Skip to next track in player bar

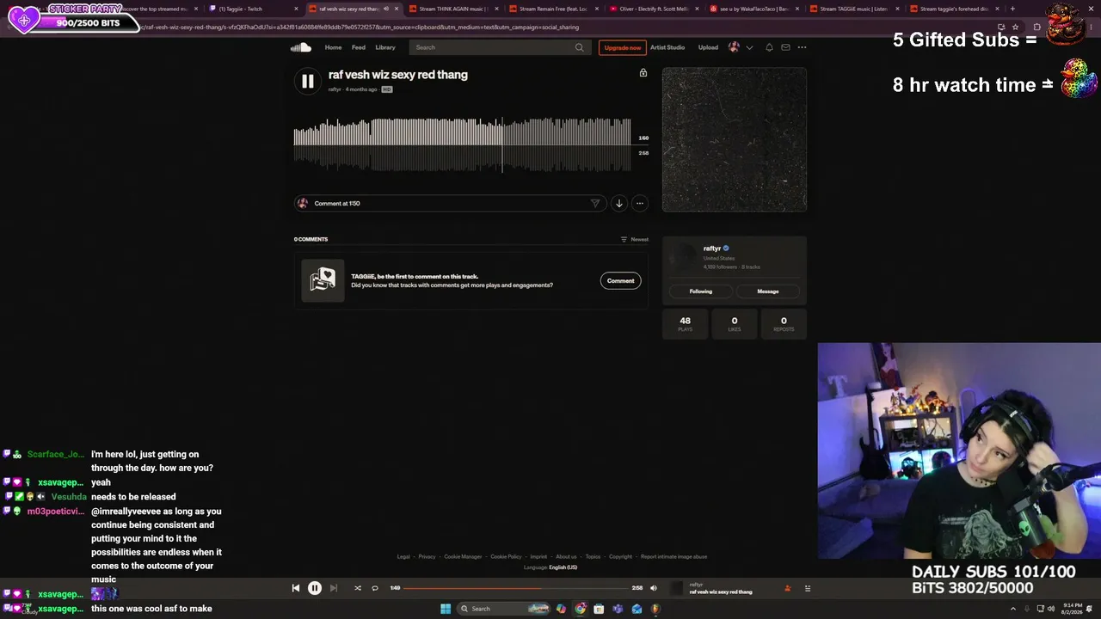334,588
